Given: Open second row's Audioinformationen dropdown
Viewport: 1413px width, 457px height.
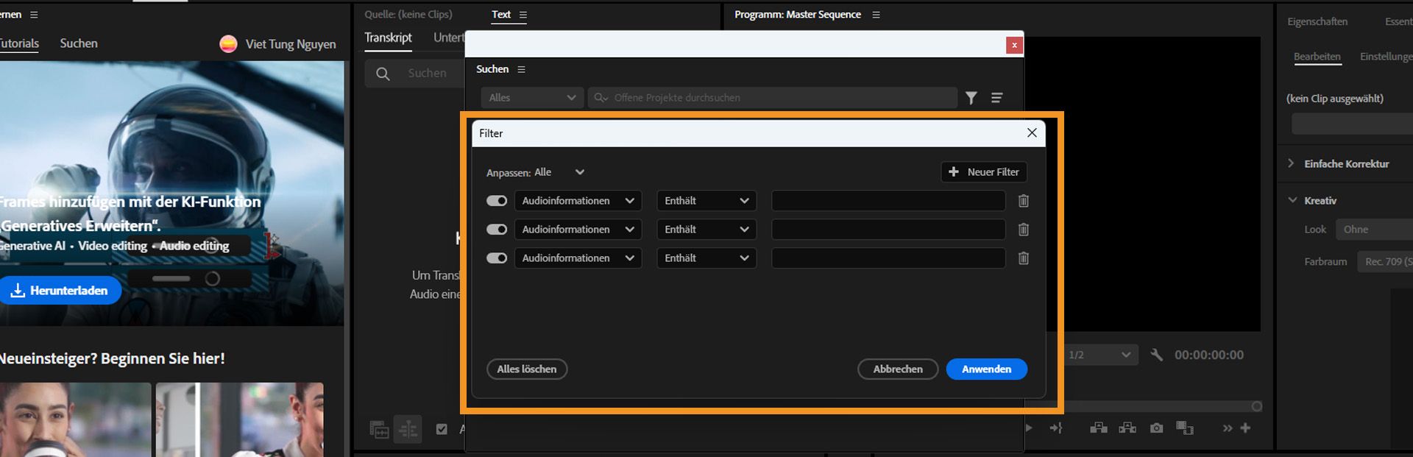Looking at the screenshot, I should 578,230.
